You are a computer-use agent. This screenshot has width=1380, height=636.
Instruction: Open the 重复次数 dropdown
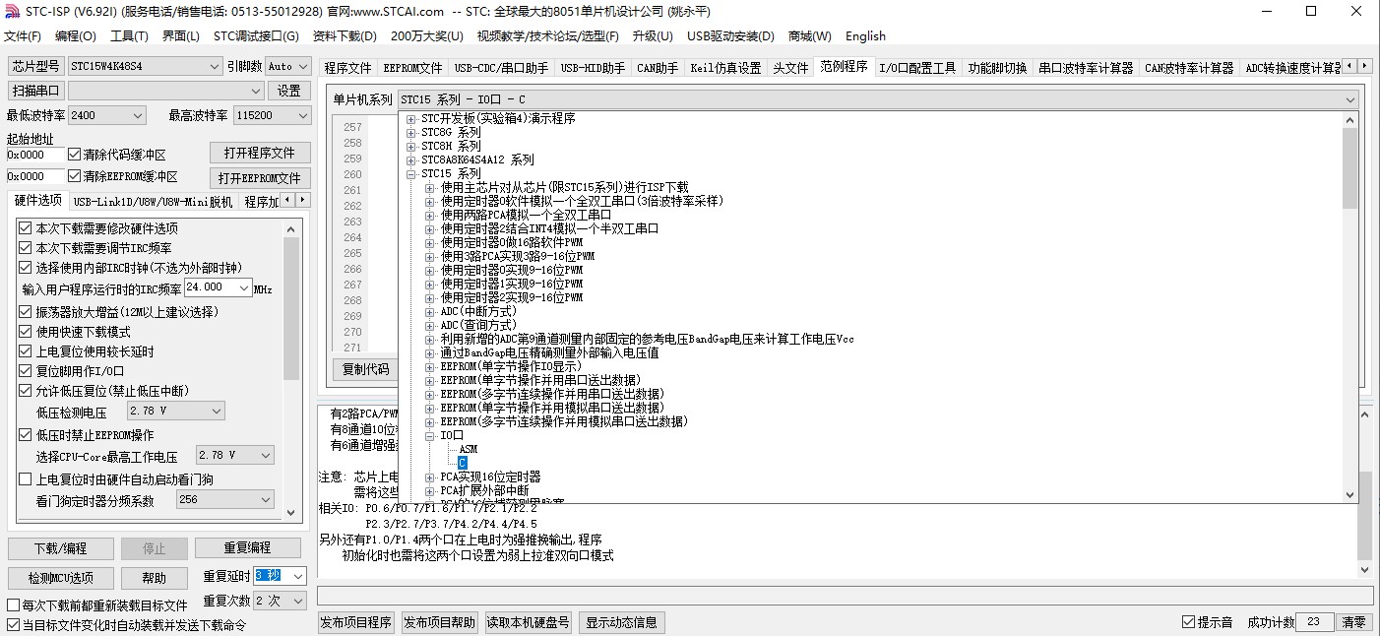coord(281,601)
